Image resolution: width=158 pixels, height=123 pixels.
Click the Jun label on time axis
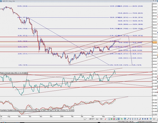[114, 116]
